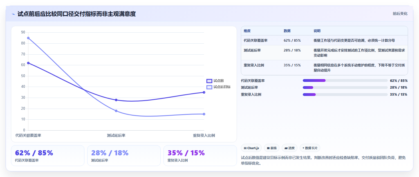419x177 pixels.
Task: Click the 测试延后率 label left of the progress bar
Action: pos(249,88)
